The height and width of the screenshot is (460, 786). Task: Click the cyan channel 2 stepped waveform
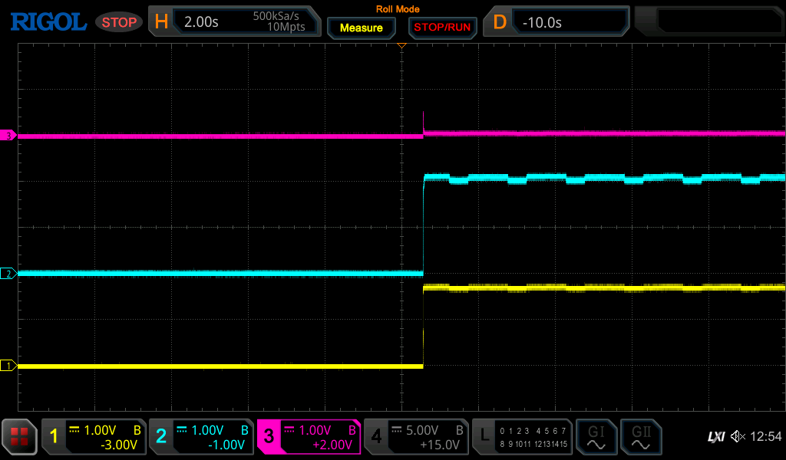[604, 178]
